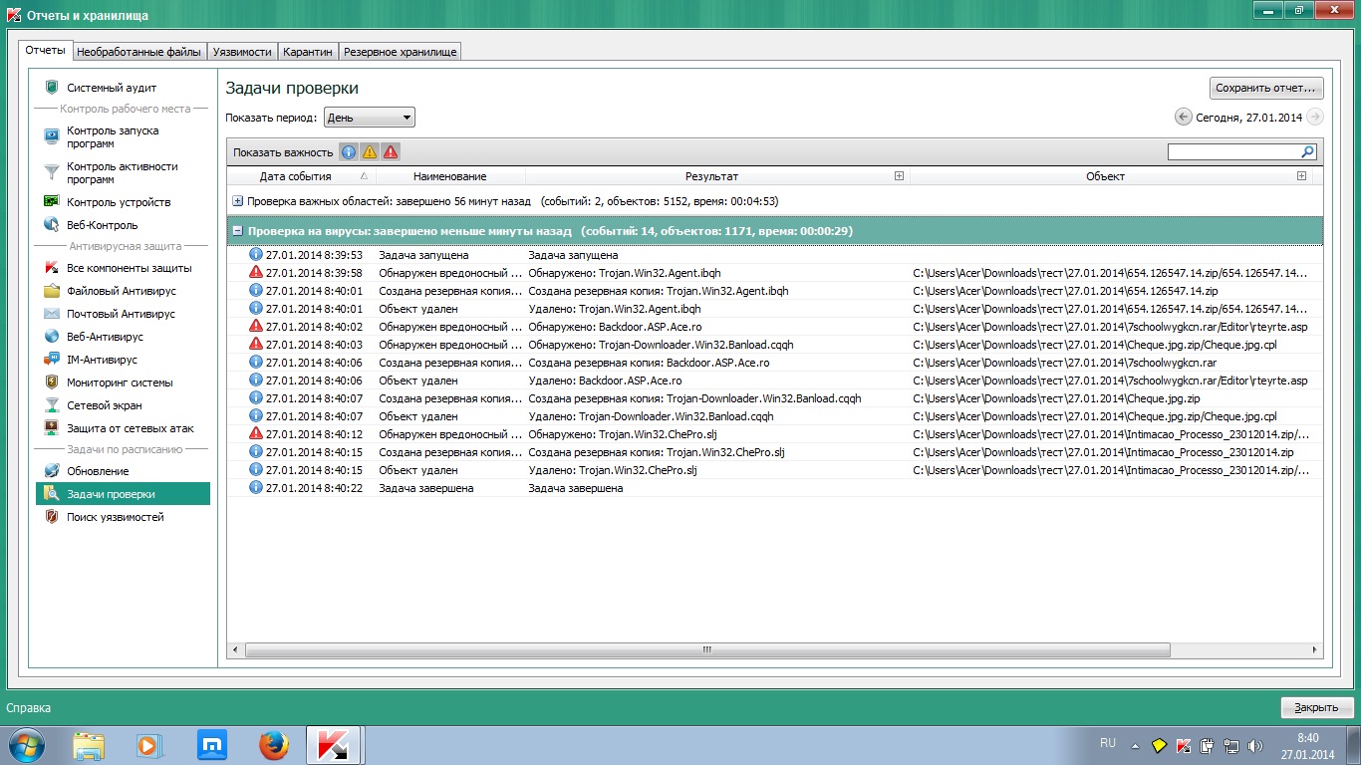This screenshot has height=765, width=1361.
Task: Toggle warning events importance filter
Action: (370, 152)
